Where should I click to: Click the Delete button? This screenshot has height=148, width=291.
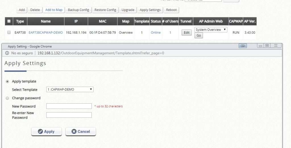(35, 10)
